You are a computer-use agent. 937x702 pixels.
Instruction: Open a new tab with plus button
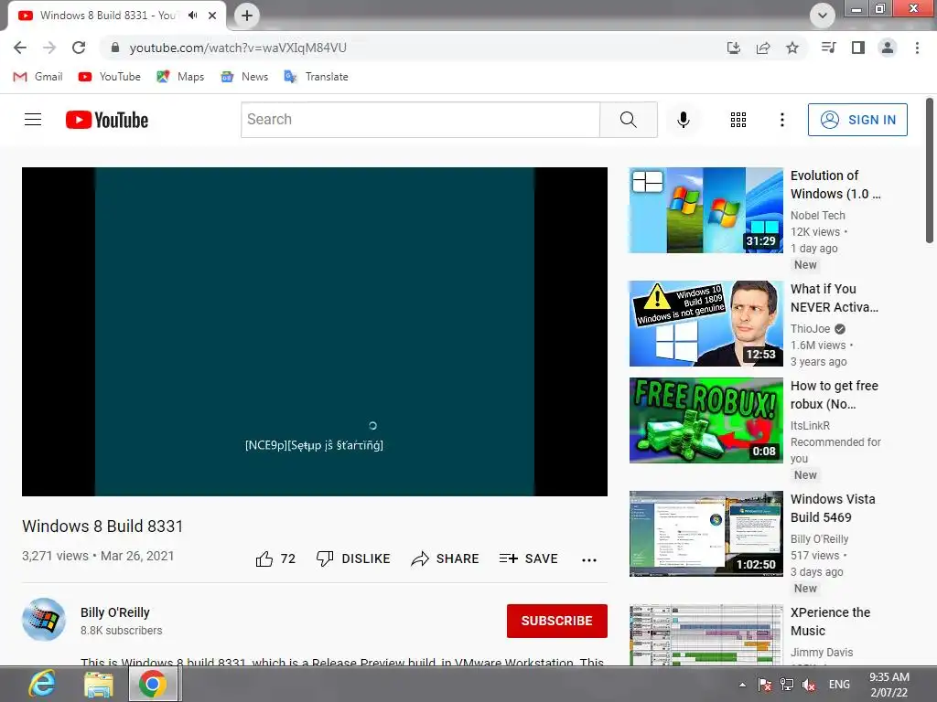pos(247,16)
